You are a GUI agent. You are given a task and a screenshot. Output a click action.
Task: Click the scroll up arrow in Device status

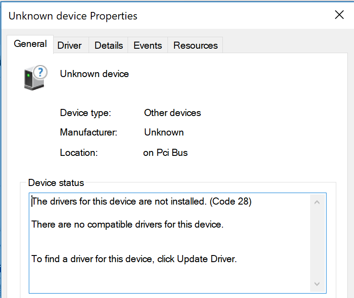point(317,202)
